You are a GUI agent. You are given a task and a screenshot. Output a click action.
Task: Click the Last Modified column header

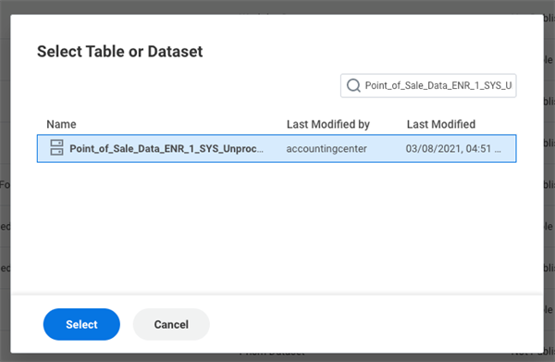pyautogui.click(x=441, y=124)
